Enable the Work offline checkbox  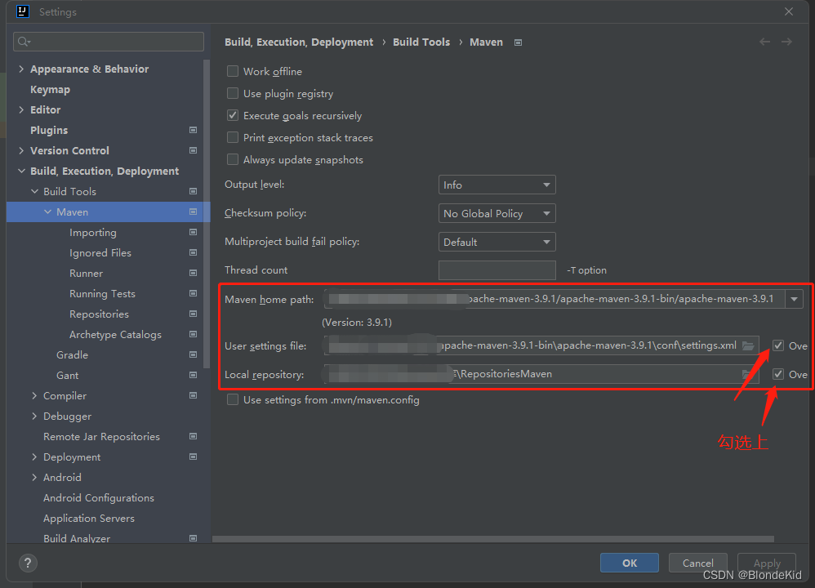(x=233, y=71)
